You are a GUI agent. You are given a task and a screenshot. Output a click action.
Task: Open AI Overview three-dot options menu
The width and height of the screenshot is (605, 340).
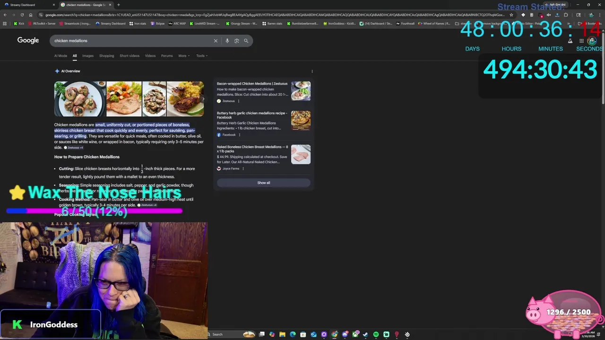click(x=312, y=71)
